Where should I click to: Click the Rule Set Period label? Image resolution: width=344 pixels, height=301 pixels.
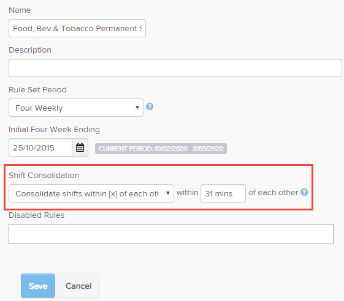[37, 90]
